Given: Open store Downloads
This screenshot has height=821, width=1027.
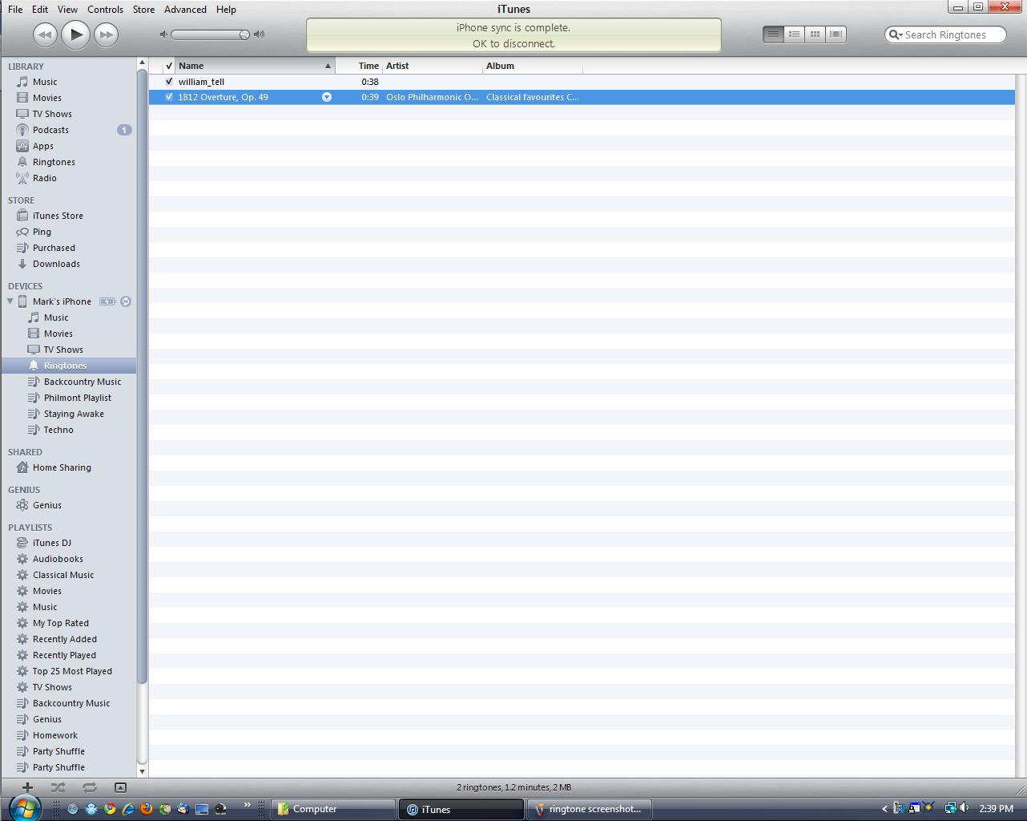Looking at the screenshot, I should [56, 264].
